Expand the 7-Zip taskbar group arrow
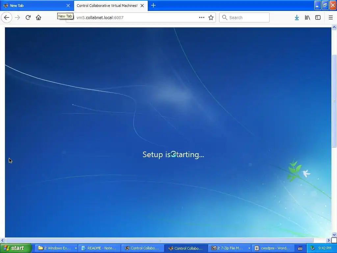The image size is (337, 253). coord(249,248)
